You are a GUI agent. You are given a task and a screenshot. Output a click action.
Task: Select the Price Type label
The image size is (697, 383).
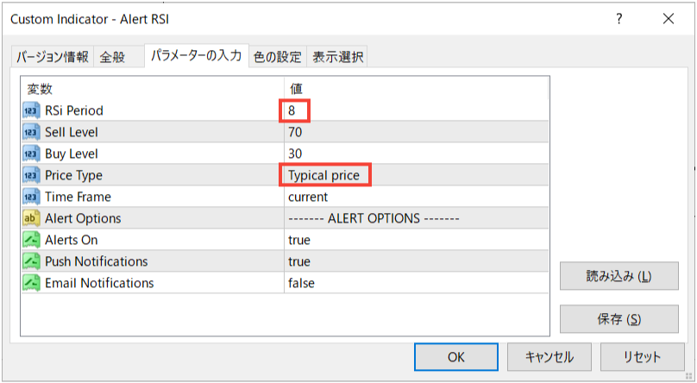74,175
